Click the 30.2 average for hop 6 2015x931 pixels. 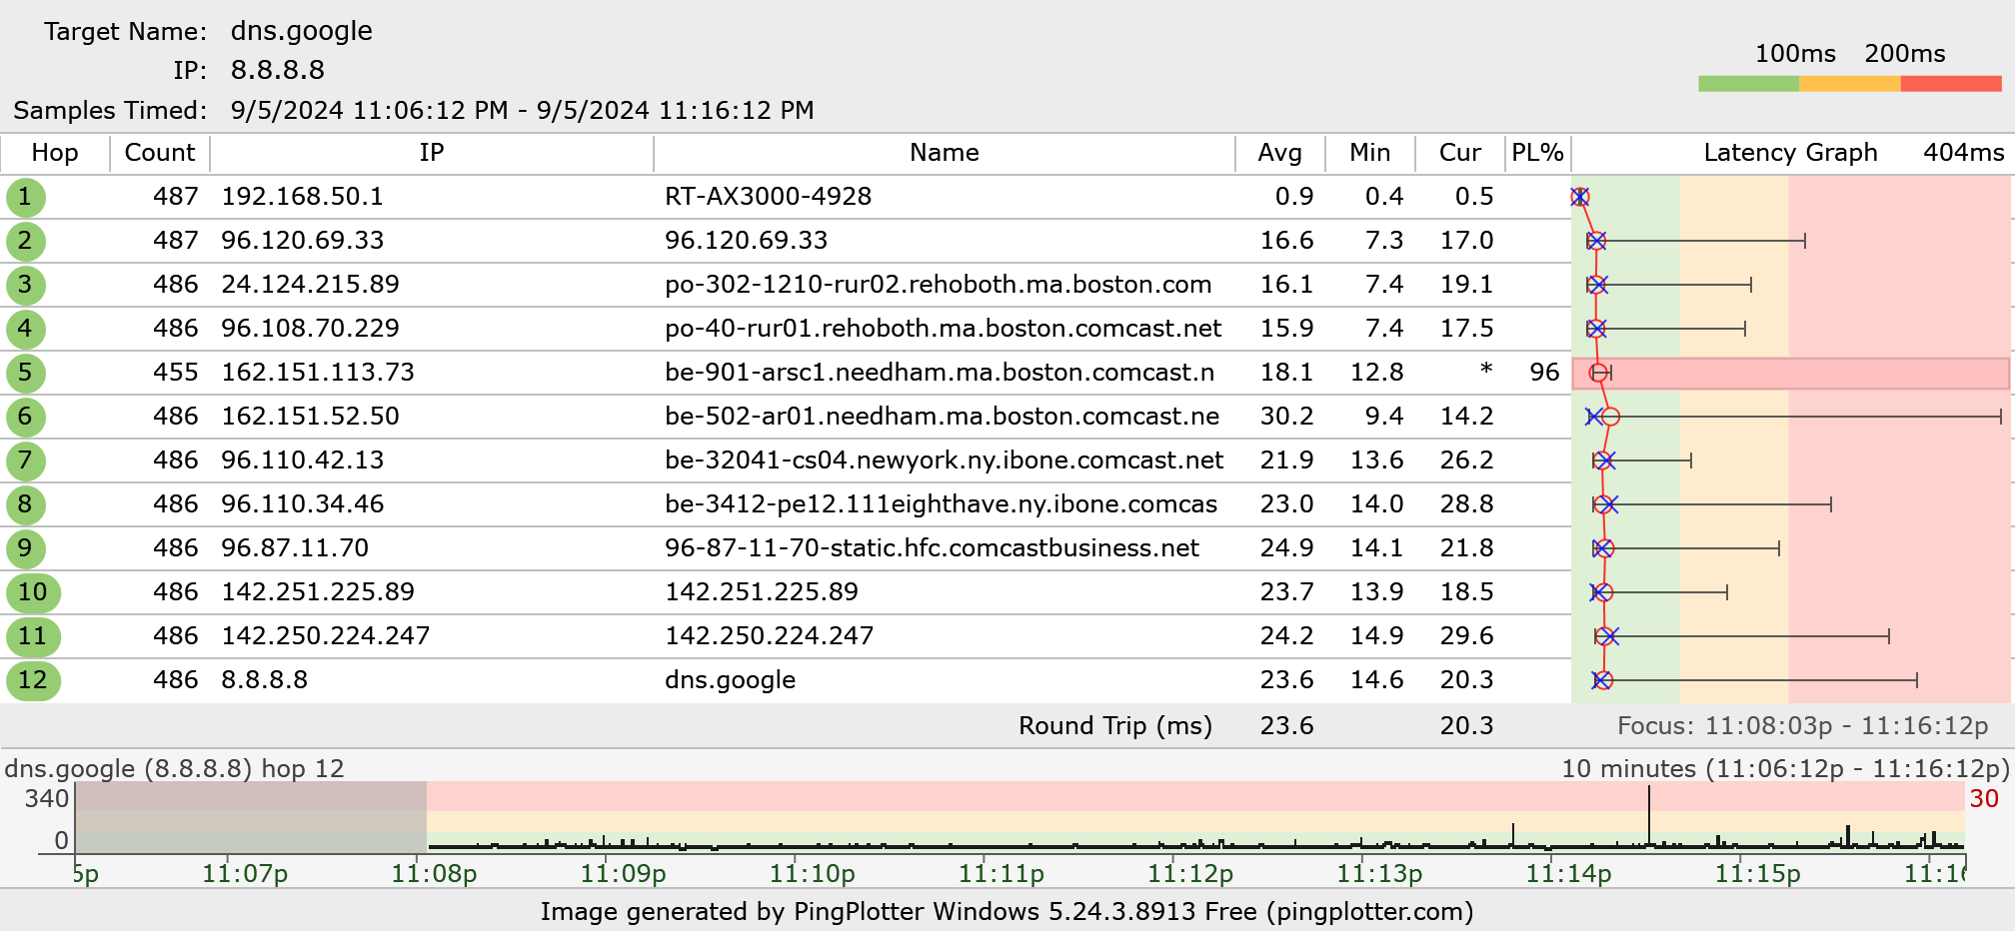[x=1287, y=417]
